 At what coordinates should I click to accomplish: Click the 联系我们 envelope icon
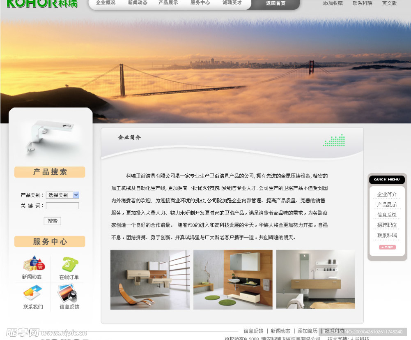click(32, 292)
